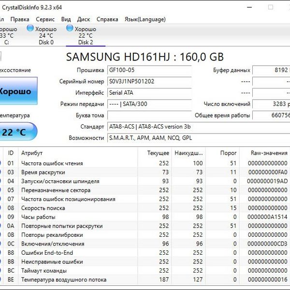Image resolution: width=290 pixels, height=290 pixels.
Task: Select the row Повторные попытки раскрутки
Action: [x=145, y=226]
